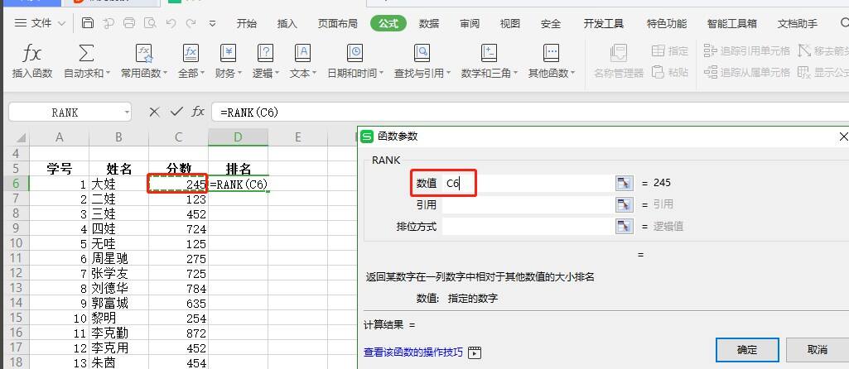Click range selector icon for 引用 field

pos(625,204)
